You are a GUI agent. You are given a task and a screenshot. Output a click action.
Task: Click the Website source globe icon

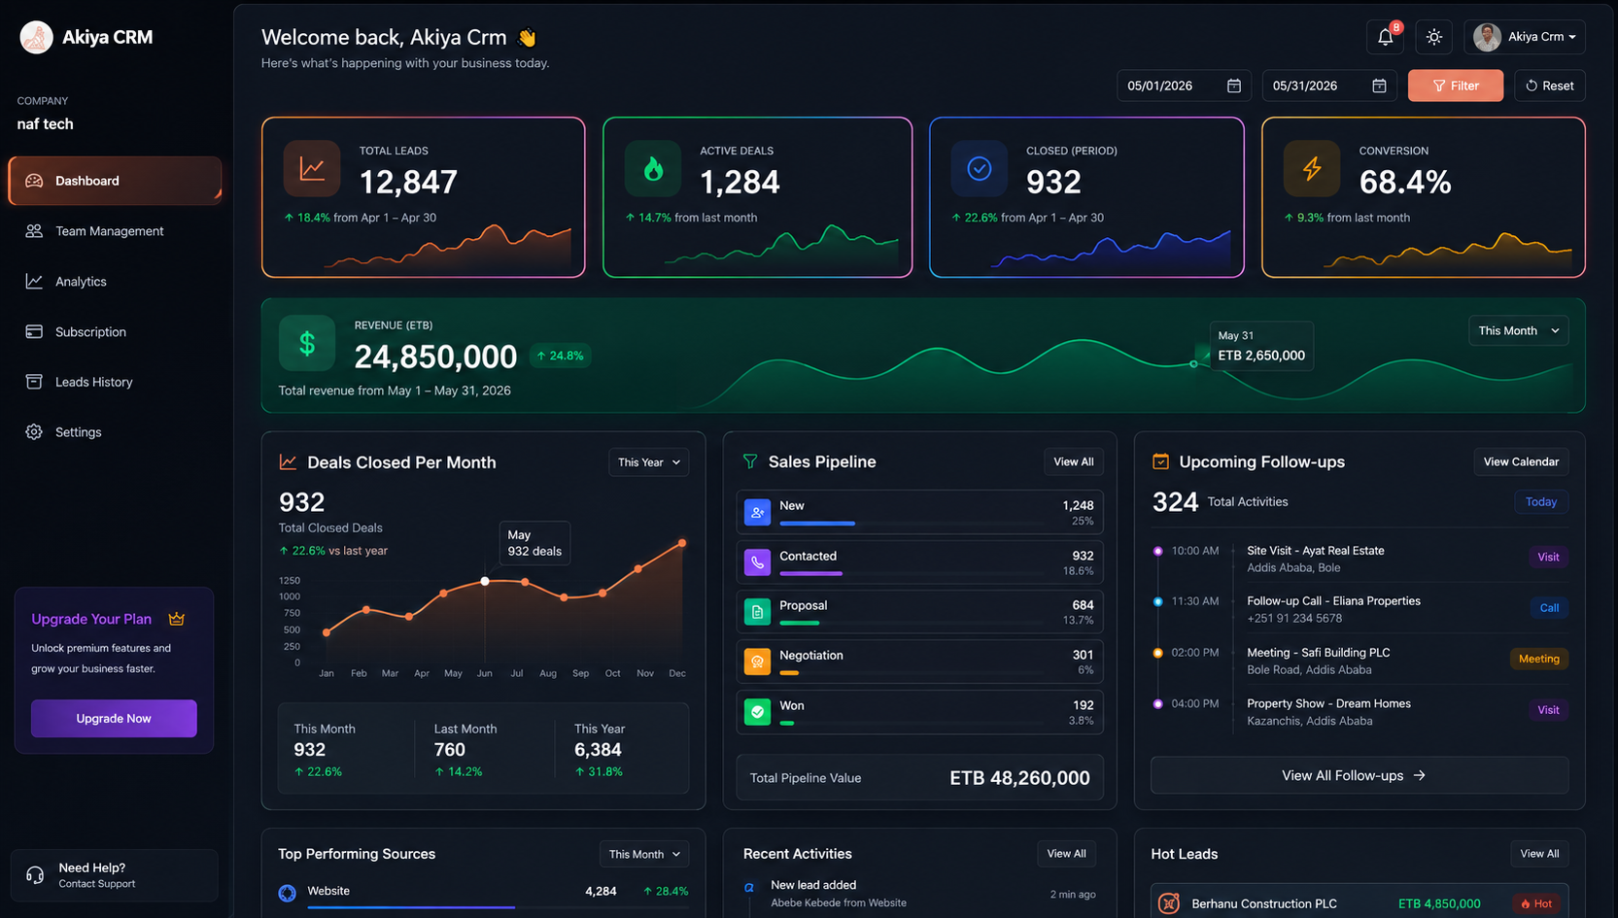click(288, 893)
